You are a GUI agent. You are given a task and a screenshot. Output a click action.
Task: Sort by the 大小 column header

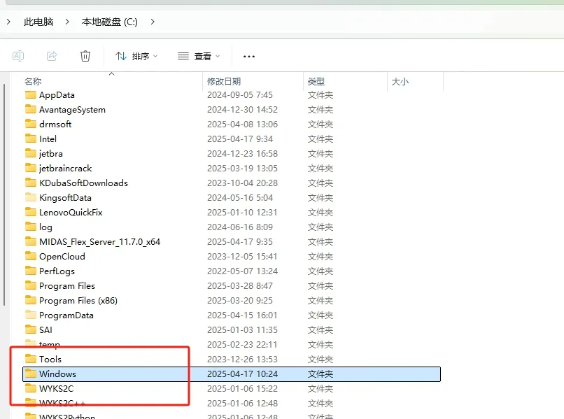point(400,82)
